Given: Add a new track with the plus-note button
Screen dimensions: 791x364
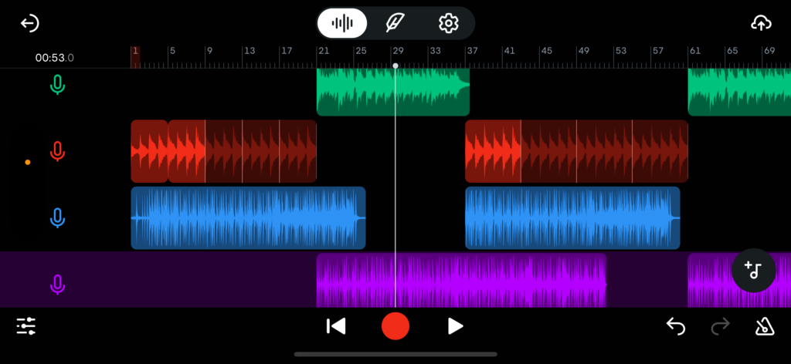Looking at the screenshot, I should click(754, 271).
